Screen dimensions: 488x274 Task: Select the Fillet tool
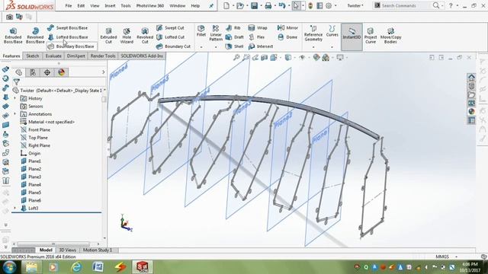[x=201, y=31]
